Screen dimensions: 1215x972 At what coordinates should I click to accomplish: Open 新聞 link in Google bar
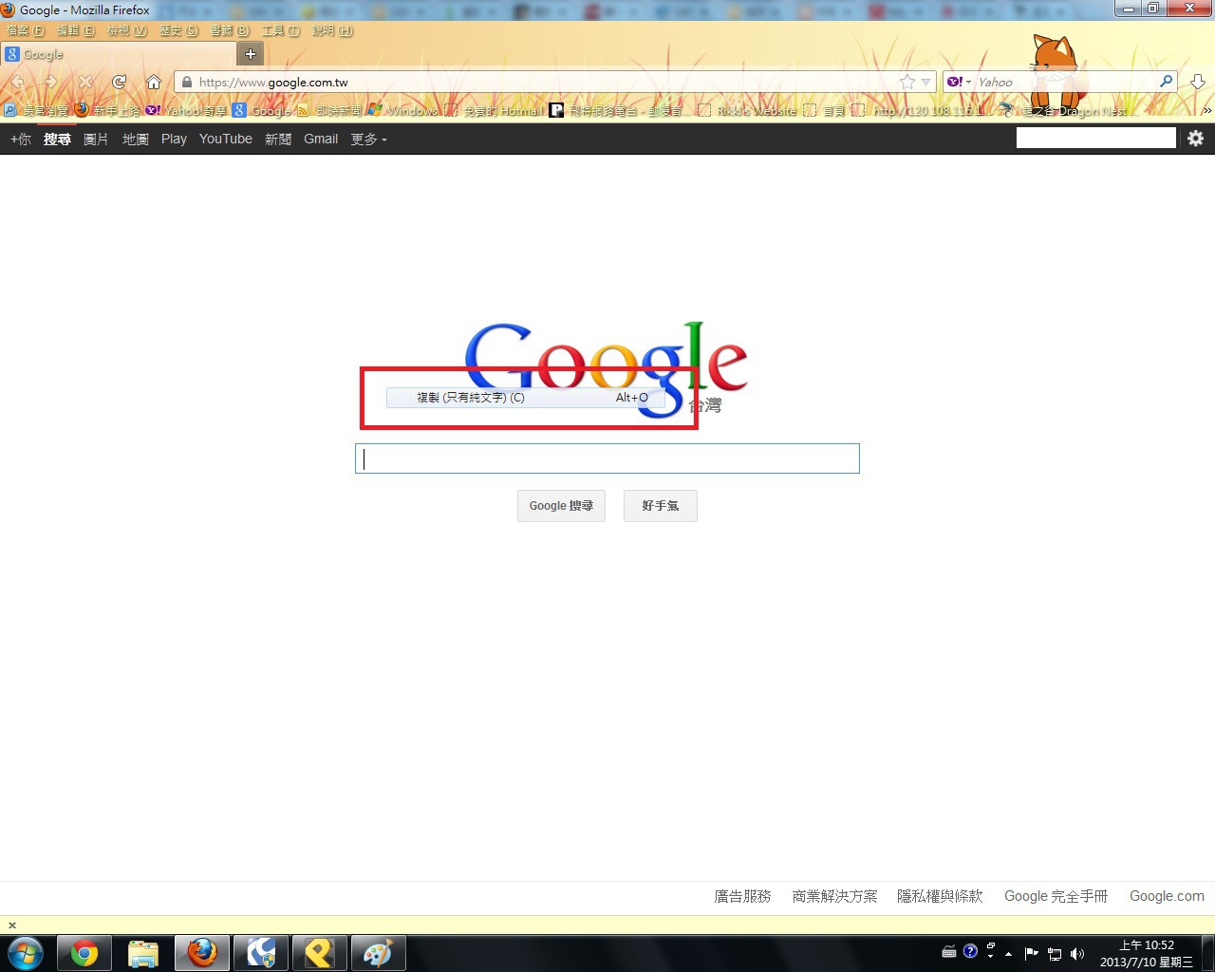point(278,139)
